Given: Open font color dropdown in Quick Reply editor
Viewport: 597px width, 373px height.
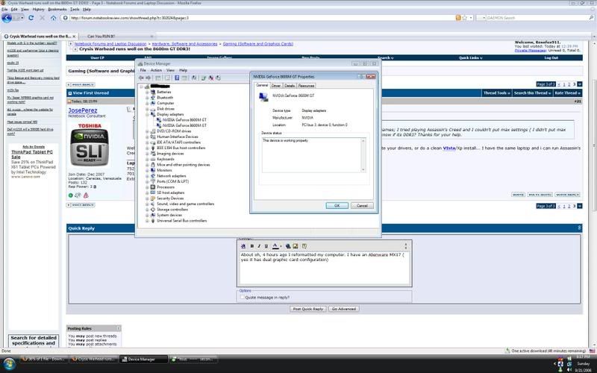Looking at the screenshot, I should tap(281, 246).
